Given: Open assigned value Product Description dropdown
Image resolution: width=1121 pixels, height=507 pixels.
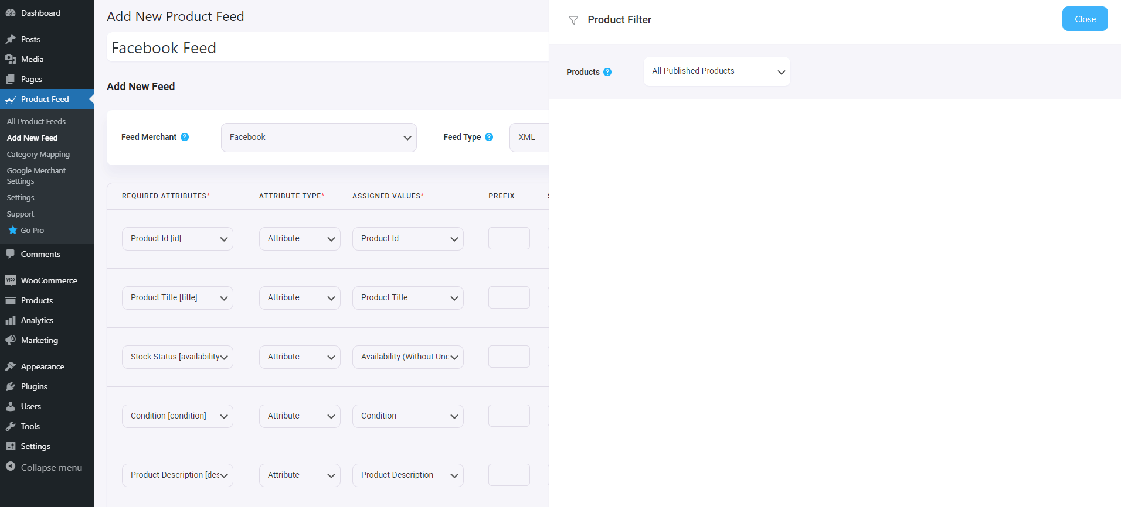Looking at the screenshot, I should [x=408, y=475].
